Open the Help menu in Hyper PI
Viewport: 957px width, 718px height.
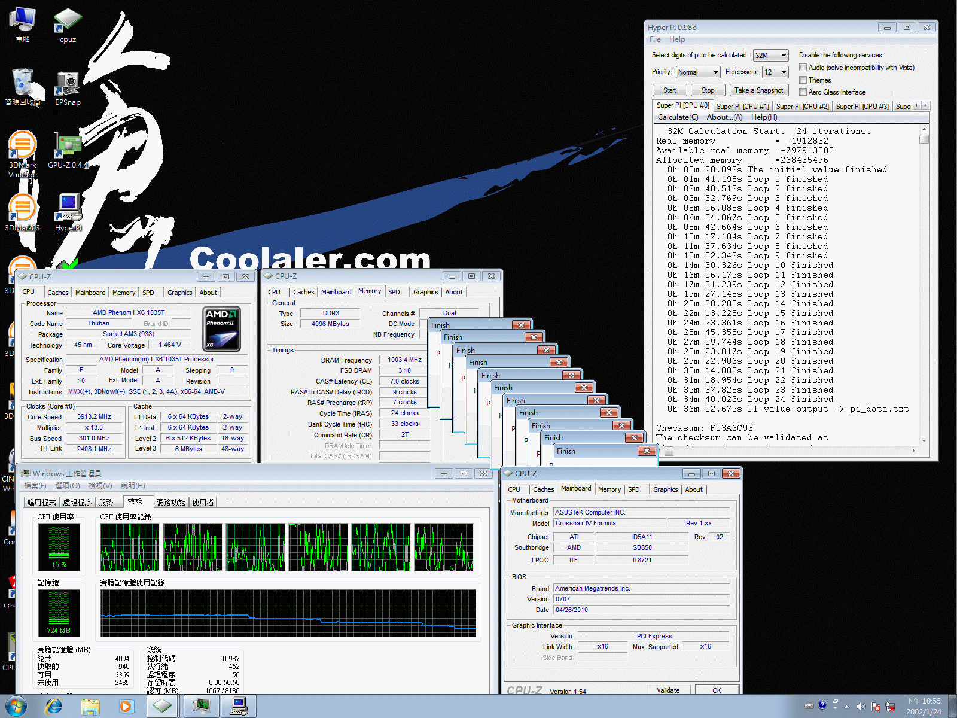(x=677, y=39)
